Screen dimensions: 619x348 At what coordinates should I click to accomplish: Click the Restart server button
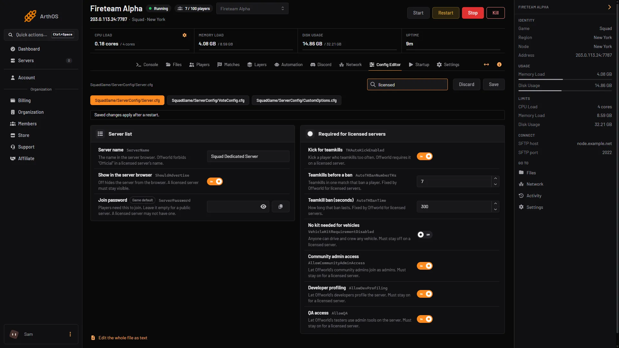point(446,13)
